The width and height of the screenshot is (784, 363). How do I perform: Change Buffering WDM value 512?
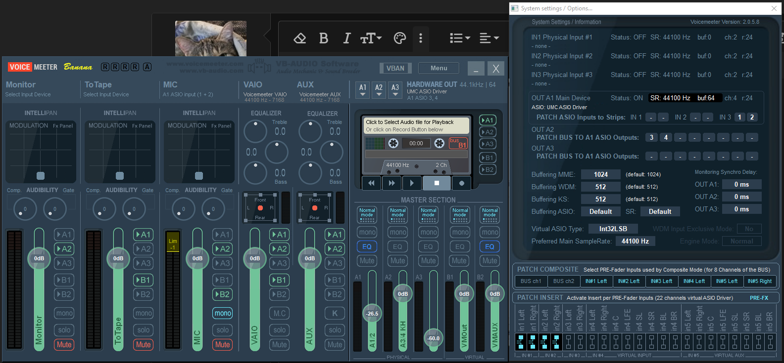pos(601,187)
